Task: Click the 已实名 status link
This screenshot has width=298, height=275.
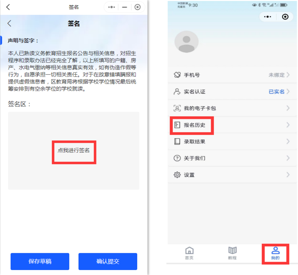Action: point(276,92)
